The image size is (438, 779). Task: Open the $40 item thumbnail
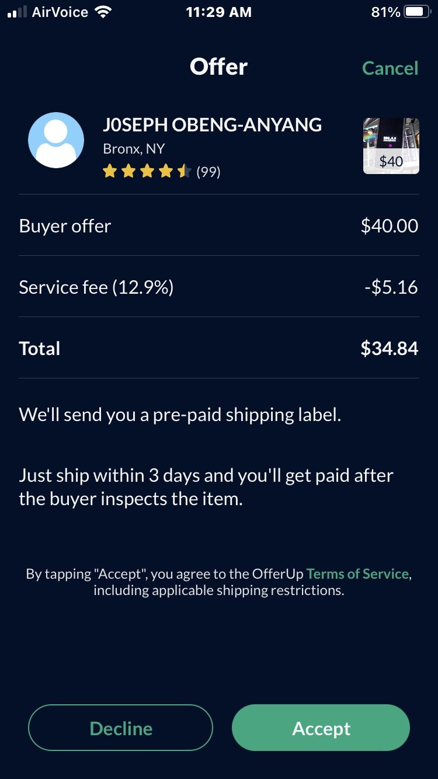391,146
